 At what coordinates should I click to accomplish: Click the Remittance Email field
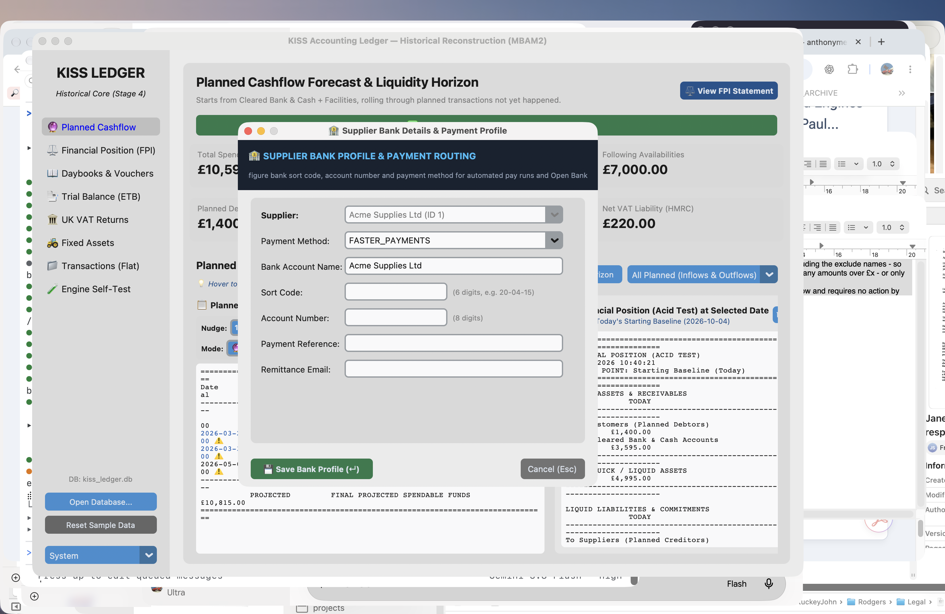click(x=454, y=369)
